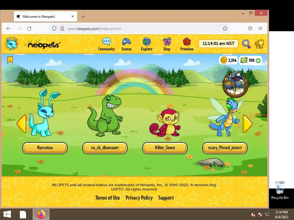Screen dimensions: 294x220
Task: Open the Games controller menu
Action: click(127, 44)
